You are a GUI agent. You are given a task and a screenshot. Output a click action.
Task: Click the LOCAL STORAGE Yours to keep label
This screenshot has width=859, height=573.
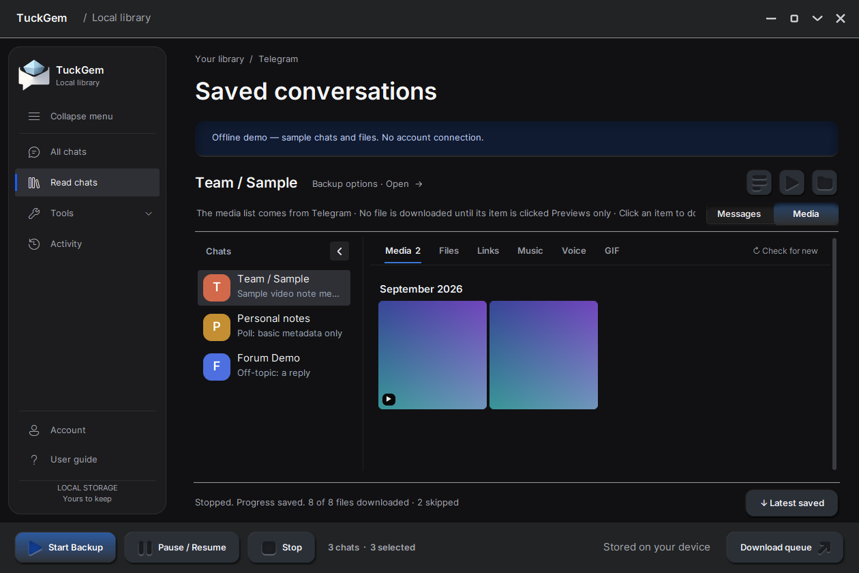(x=87, y=493)
